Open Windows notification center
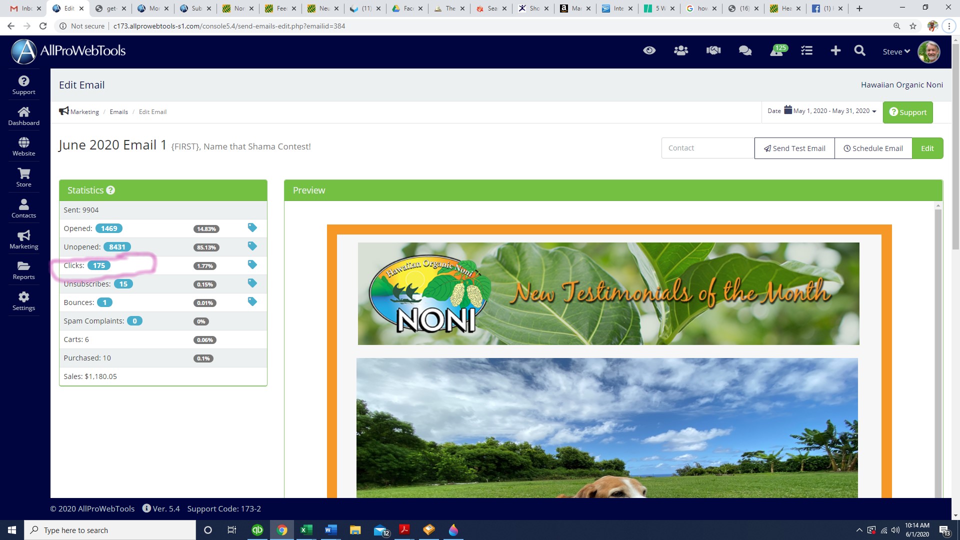The height and width of the screenshot is (540, 960). click(x=944, y=530)
